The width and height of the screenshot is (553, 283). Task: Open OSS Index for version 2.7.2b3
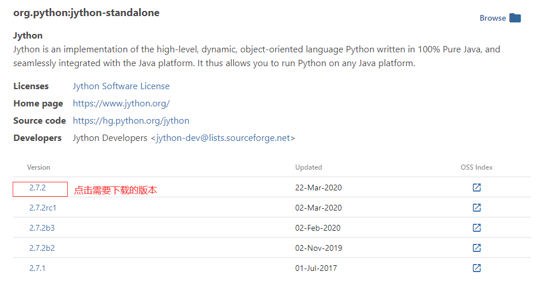pyautogui.click(x=477, y=228)
